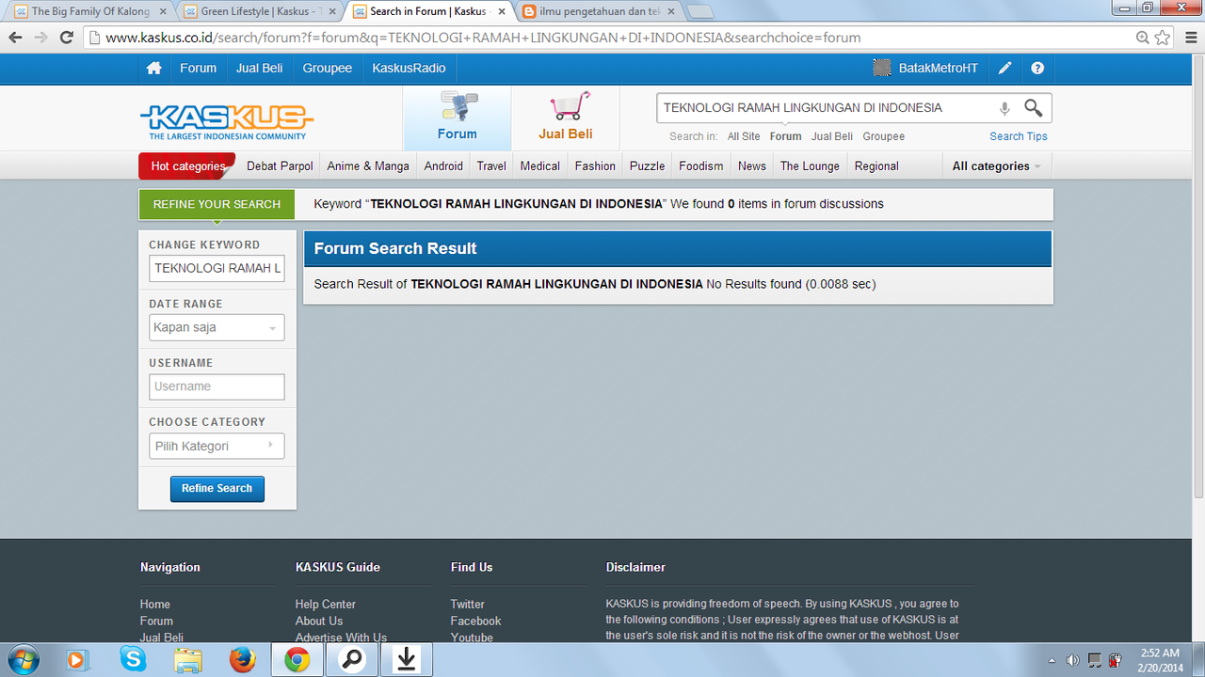This screenshot has height=677, width=1205.
Task: Open Fashion category
Action: [595, 165]
